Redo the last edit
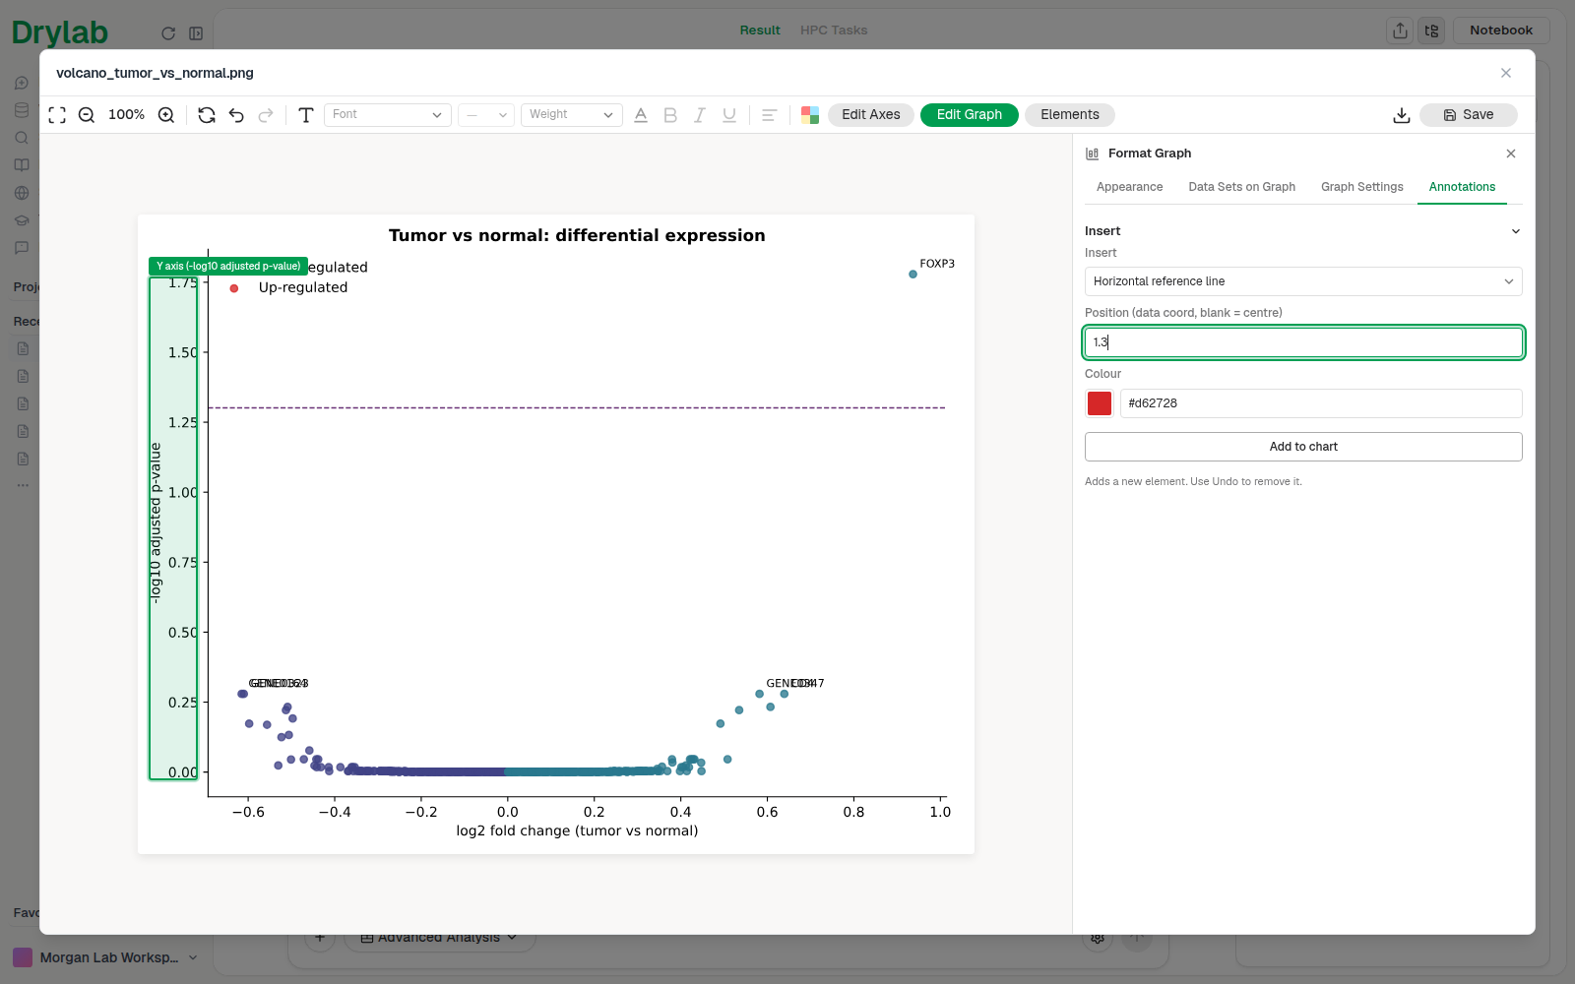This screenshot has height=984, width=1575. coord(266,115)
